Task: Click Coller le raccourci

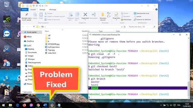Action: click(x=52, y=19)
